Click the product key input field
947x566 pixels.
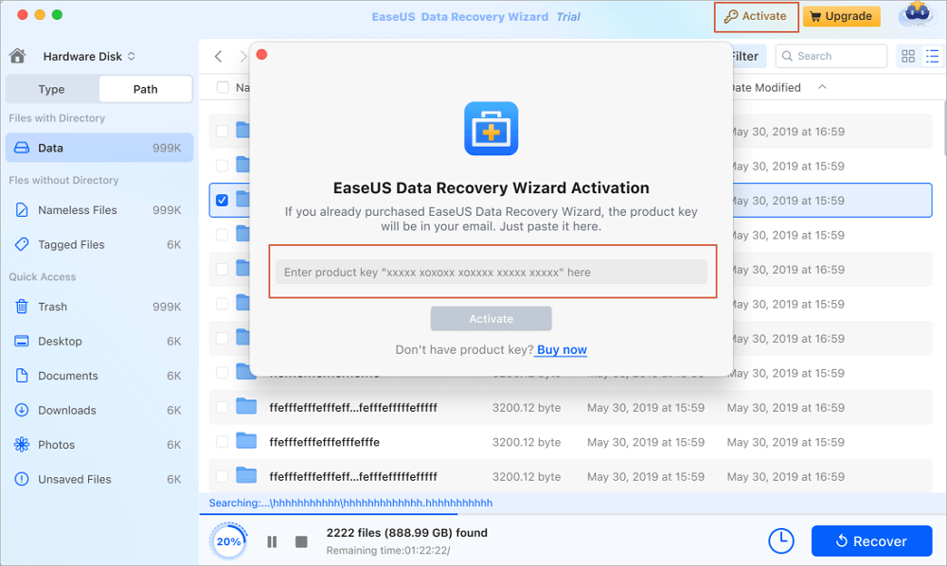pos(491,273)
